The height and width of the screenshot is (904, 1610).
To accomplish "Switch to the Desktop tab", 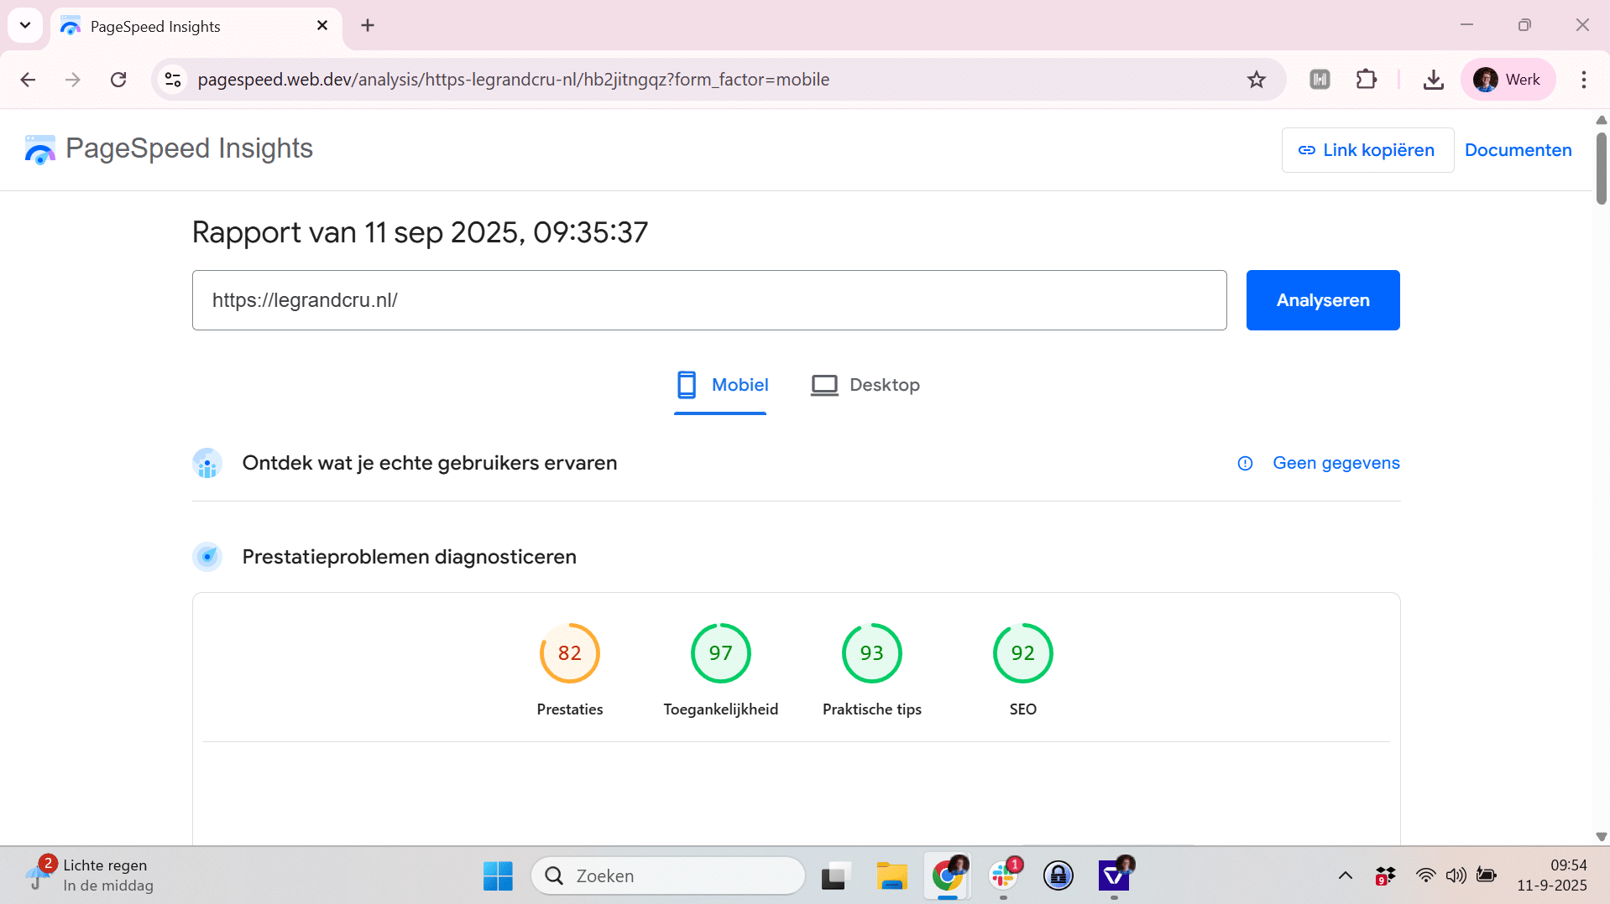I will [865, 385].
